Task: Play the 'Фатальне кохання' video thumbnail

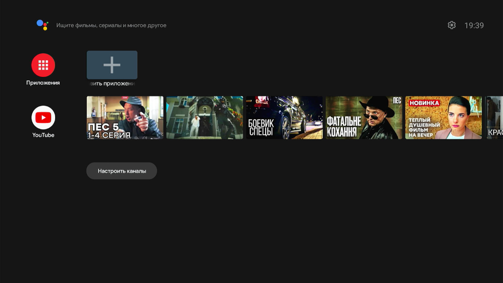Action: [364, 118]
